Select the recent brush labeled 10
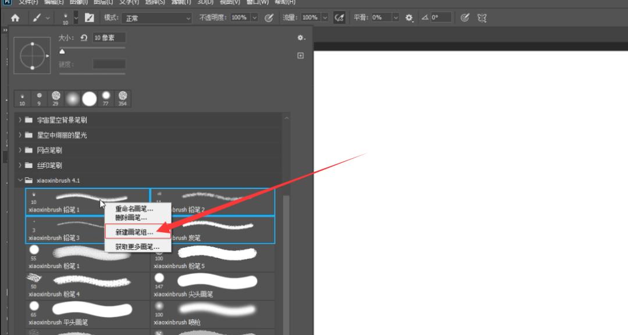This screenshot has height=335, width=628. point(22,98)
